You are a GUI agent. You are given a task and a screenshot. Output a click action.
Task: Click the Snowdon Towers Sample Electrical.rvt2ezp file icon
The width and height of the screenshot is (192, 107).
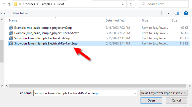(11, 38)
